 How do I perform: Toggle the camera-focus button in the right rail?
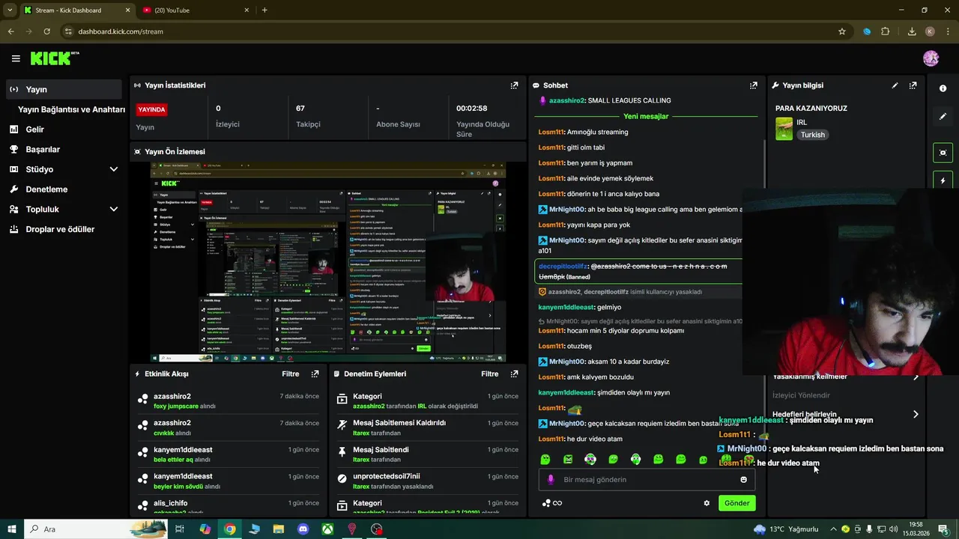(943, 153)
